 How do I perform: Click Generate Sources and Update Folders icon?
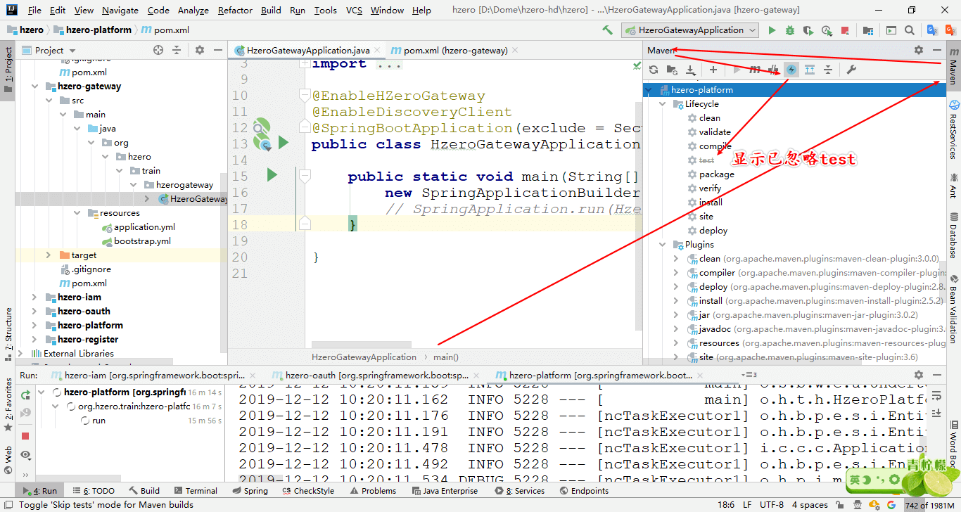point(672,70)
